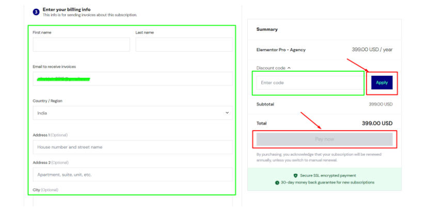Focus the Email to receive invoices field
The width and height of the screenshot is (428, 210).
[133, 79]
